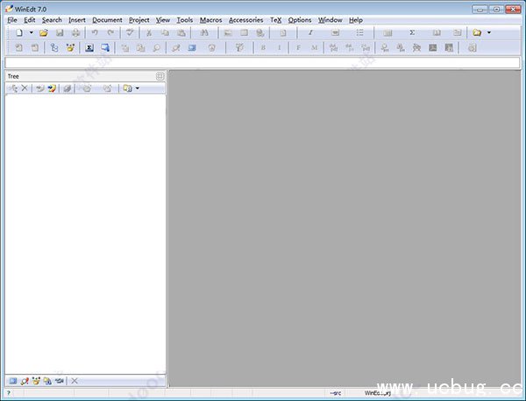Click the Undo arrow icon

[x=95, y=32]
